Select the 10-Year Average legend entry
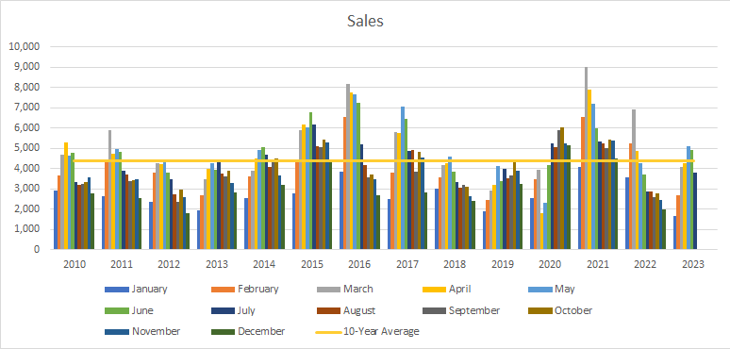The image size is (730, 349). (368, 331)
